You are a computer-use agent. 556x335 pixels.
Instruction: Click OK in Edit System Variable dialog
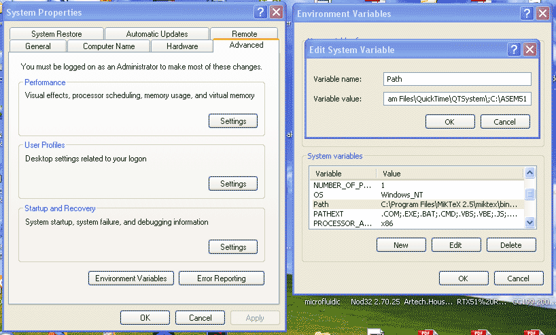point(450,122)
